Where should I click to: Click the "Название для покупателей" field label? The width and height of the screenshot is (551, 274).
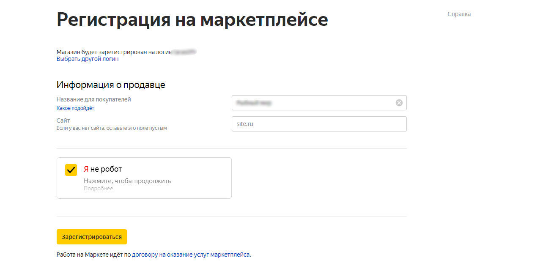coord(94,99)
